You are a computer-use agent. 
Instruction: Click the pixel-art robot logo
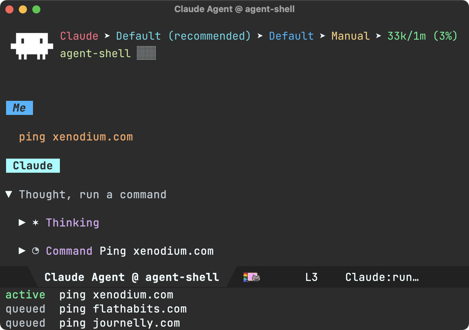coord(32,46)
